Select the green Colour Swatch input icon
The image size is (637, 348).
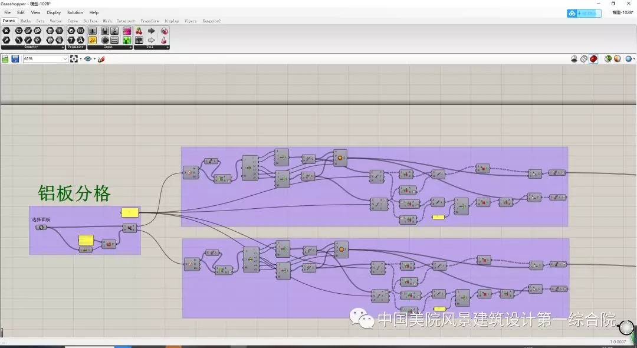(x=127, y=40)
